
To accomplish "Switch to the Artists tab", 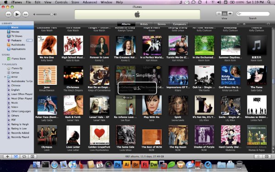I will tap(144, 24).
